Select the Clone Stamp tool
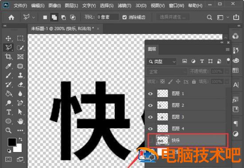244x168 pixels. coord(20,75)
